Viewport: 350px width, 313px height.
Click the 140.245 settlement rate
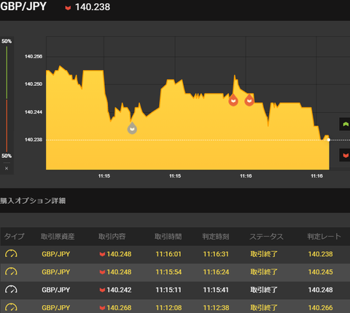[320, 272]
